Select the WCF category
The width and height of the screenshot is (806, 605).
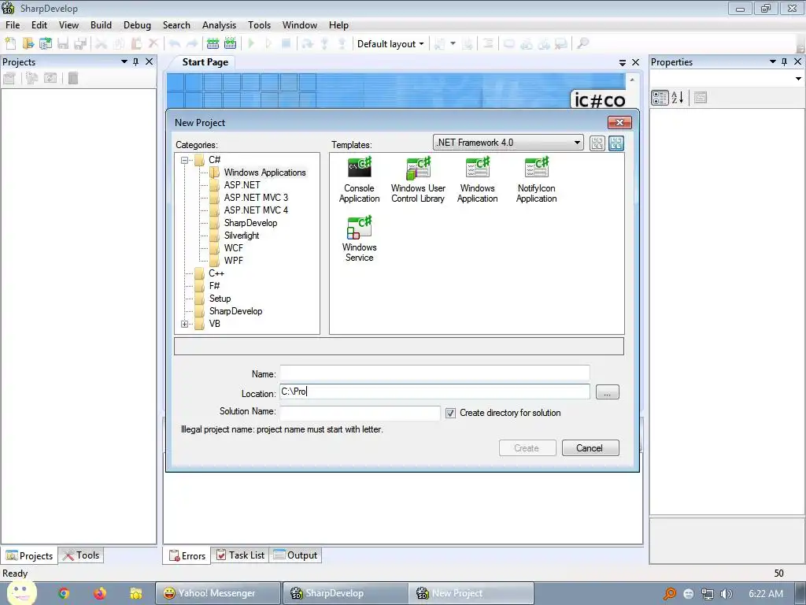click(x=233, y=248)
